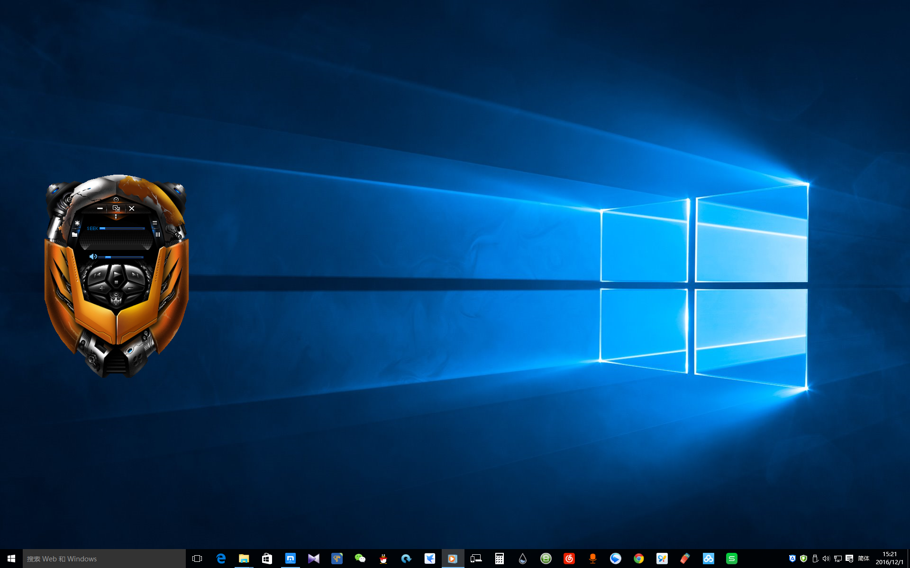
Task: Open the blue bird app on the taskbar
Action: (x=430, y=559)
